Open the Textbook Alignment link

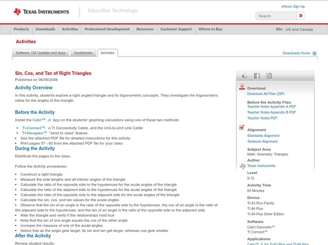click(262, 141)
